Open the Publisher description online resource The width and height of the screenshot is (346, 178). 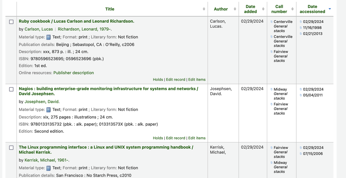point(73,73)
